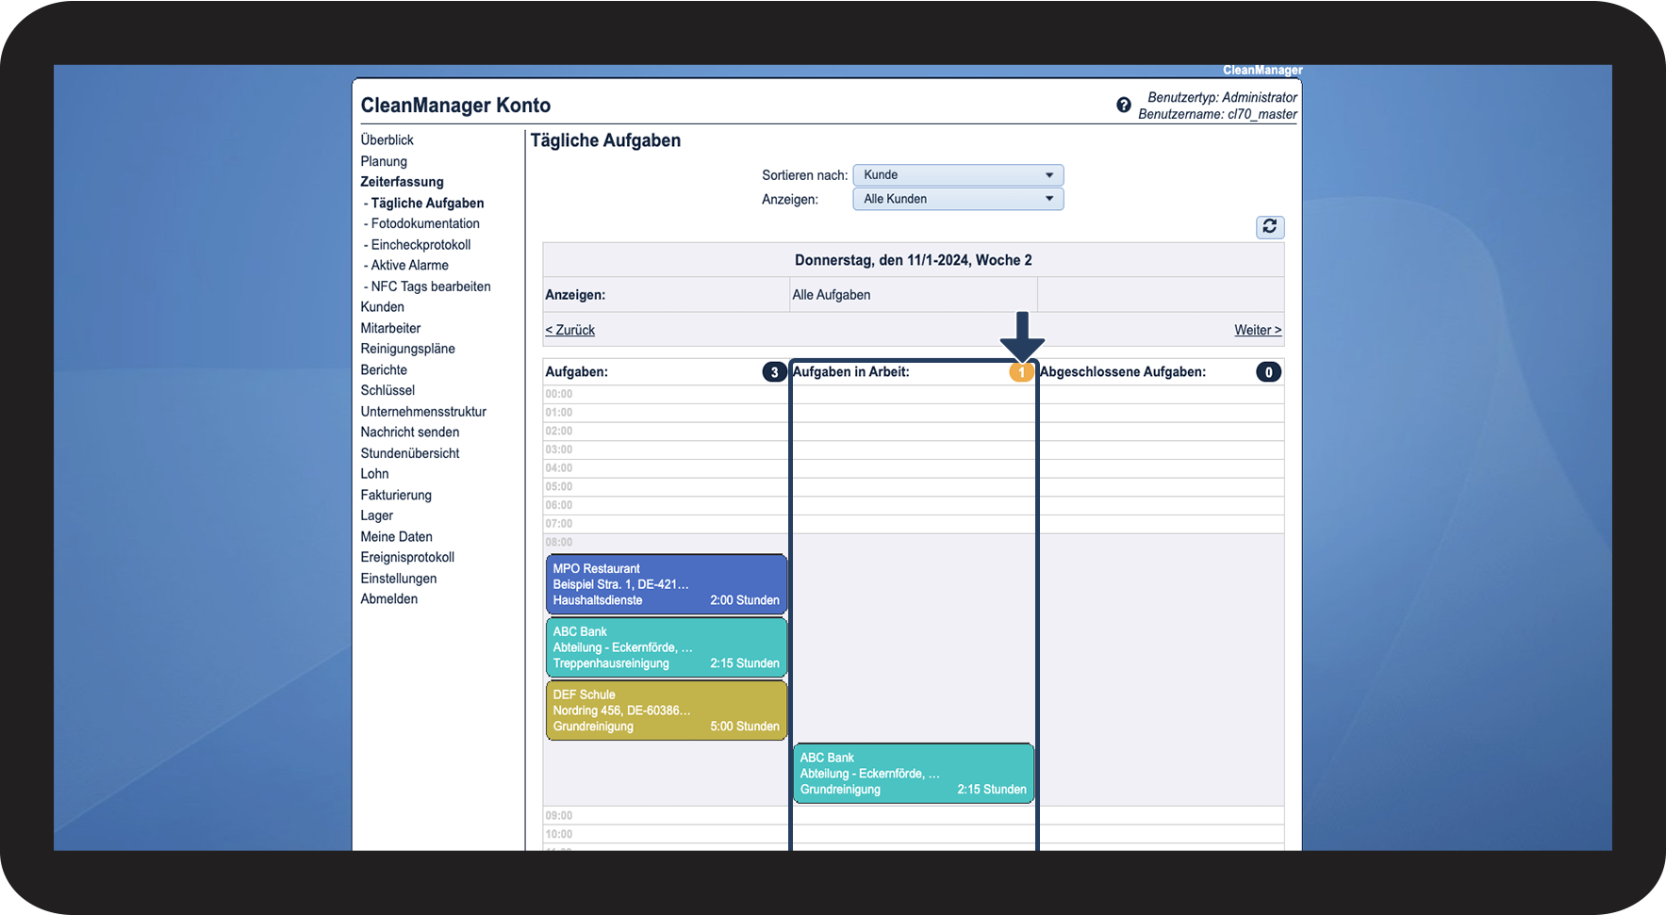The height and width of the screenshot is (915, 1666).
Task: Click the Aufgaben count badge showing 3
Action: click(x=774, y=372)
